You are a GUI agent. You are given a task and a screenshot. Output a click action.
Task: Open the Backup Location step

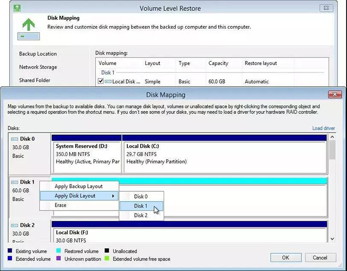click(x=38, y=54)
